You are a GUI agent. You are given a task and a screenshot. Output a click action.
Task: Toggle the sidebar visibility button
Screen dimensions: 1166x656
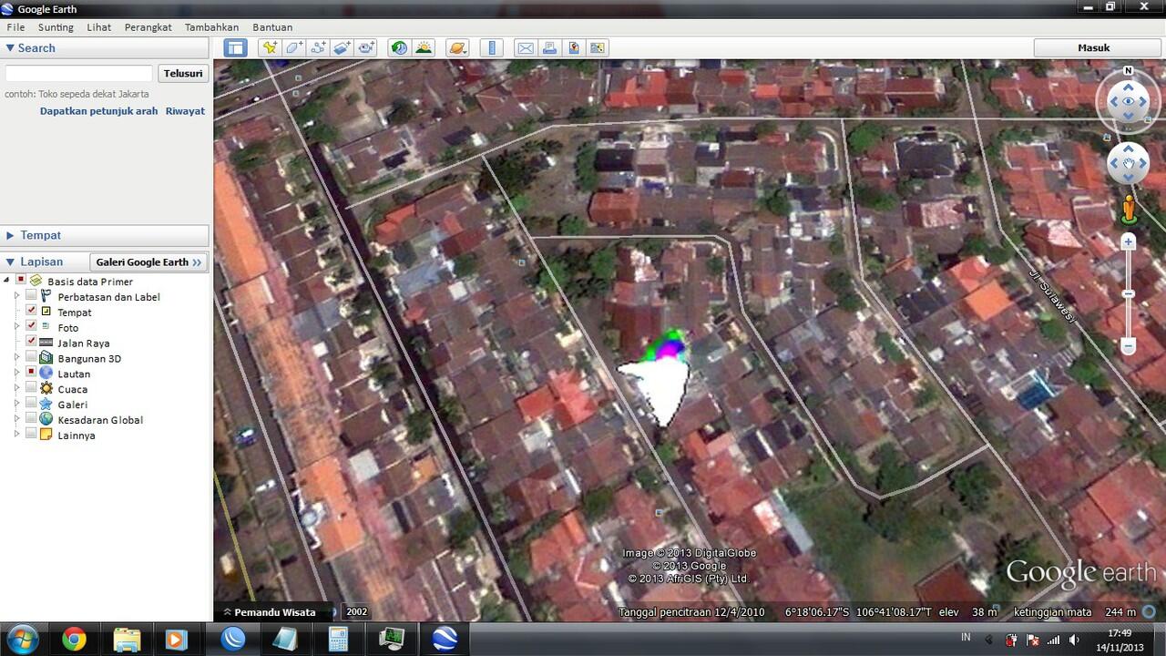pyautogui.click(x=236, y=48)
